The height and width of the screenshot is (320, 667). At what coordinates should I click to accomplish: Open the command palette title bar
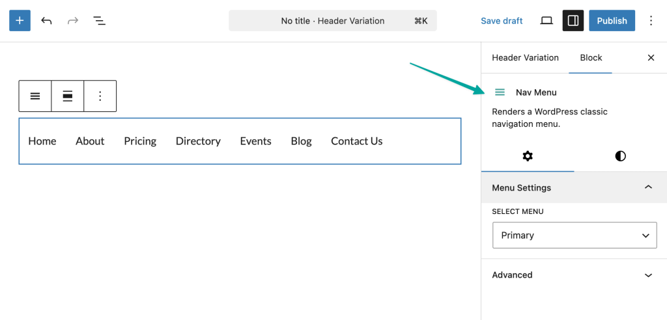click(x=333, y=20)
